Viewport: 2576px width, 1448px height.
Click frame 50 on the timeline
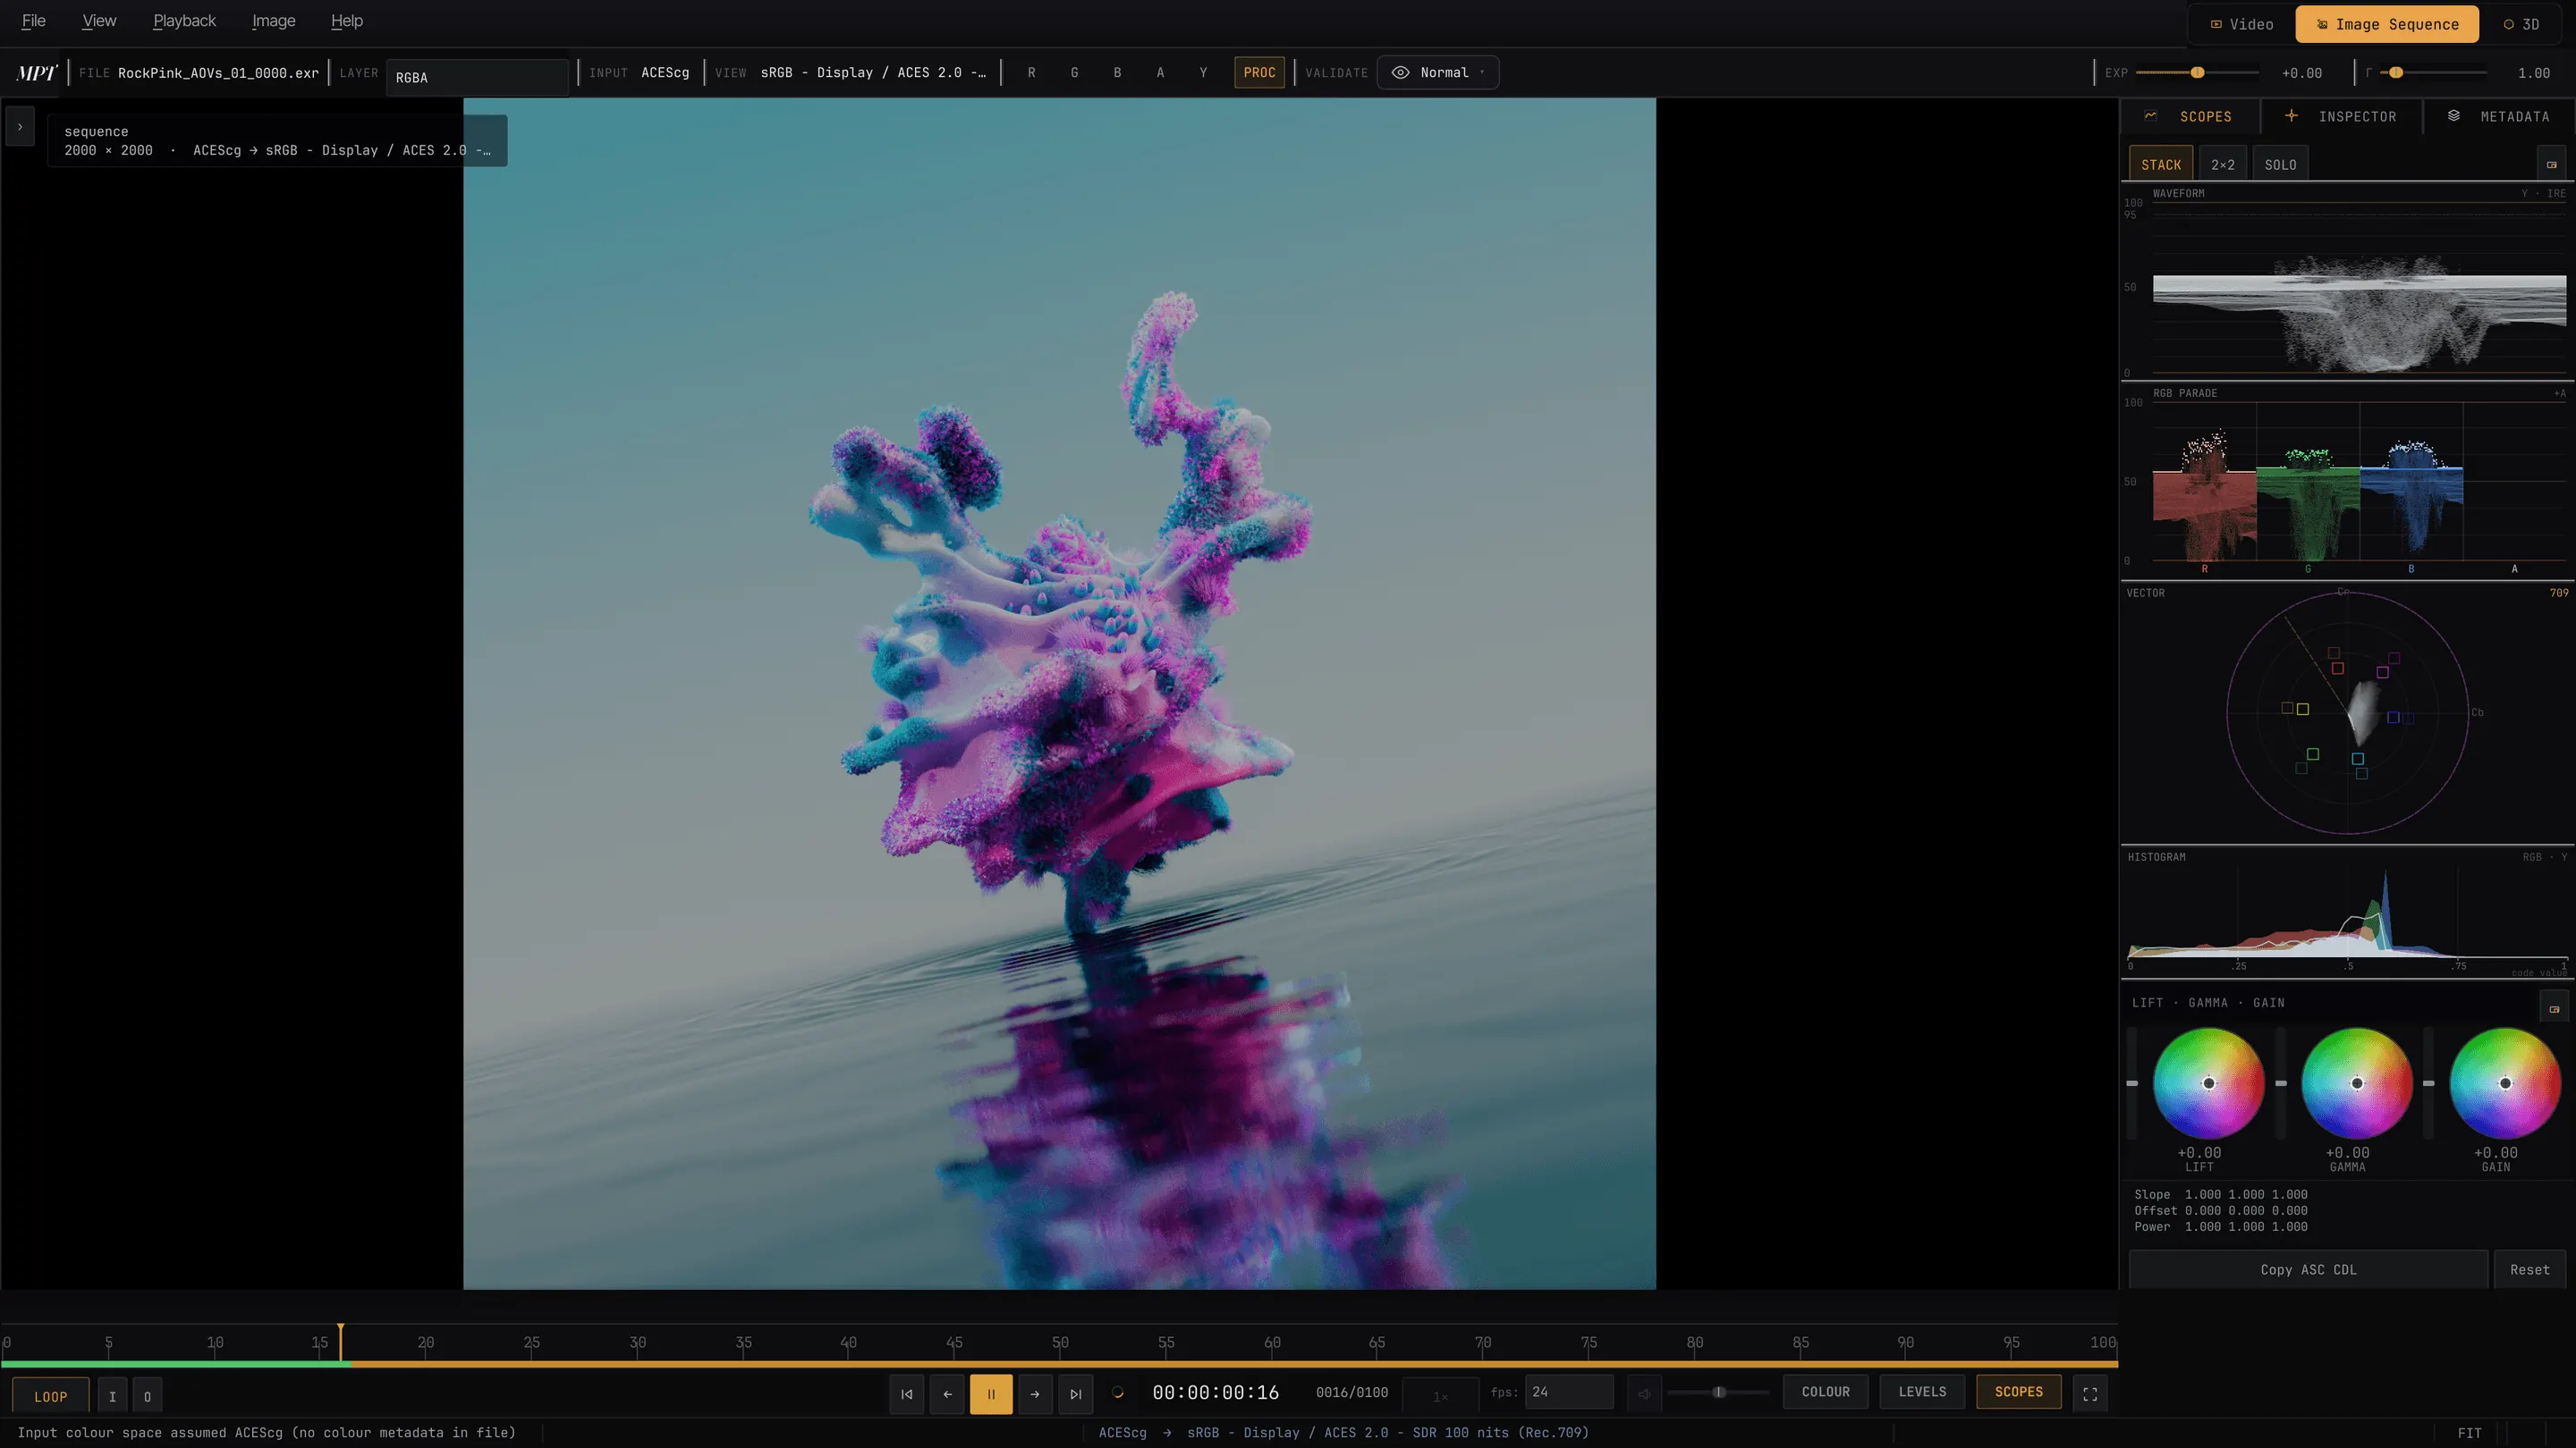point(1060,1345)
